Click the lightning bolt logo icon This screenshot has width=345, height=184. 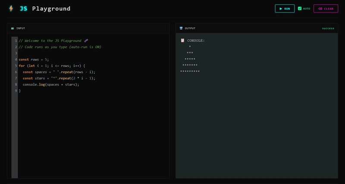[x=11, y=9]
